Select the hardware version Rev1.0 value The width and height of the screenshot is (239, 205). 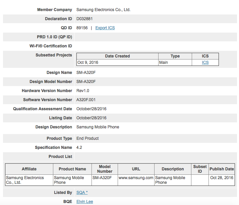[83, 91]
